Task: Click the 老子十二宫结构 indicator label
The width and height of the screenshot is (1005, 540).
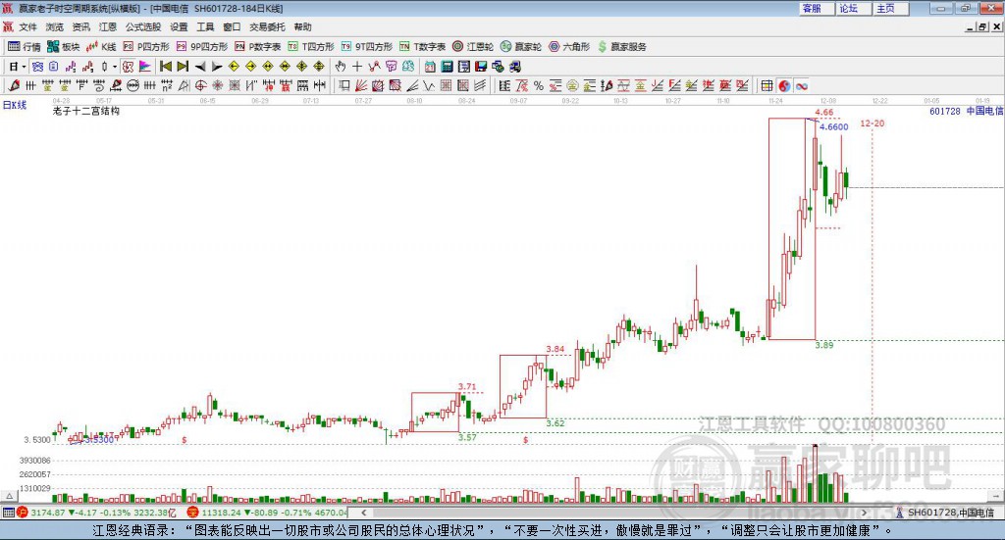Action: (86, 112)
